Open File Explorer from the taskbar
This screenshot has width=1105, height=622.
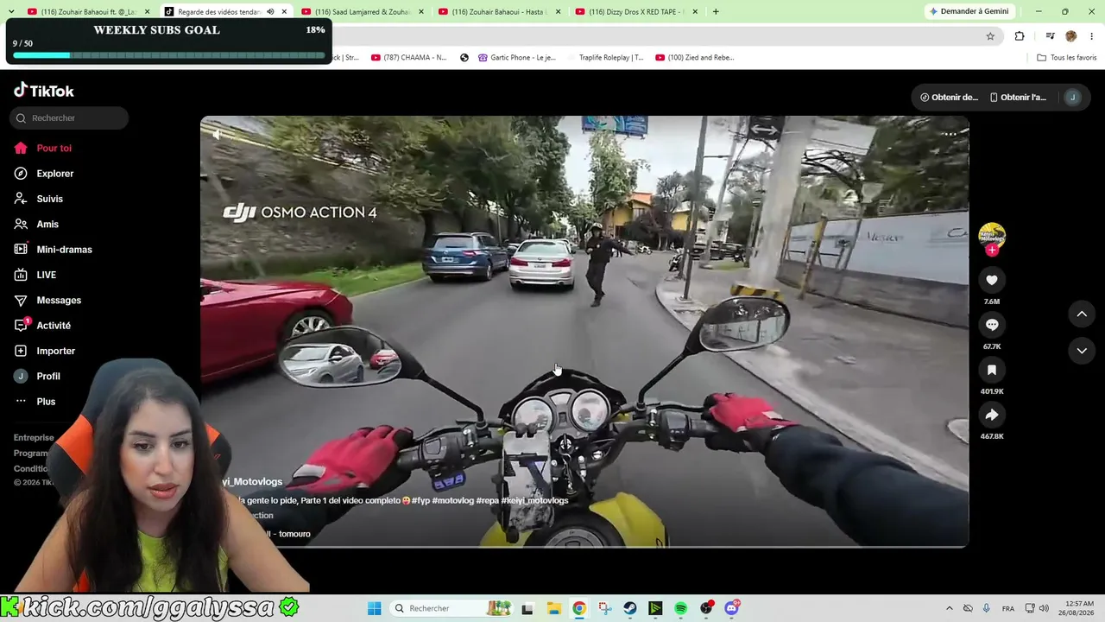click(553, 608)
